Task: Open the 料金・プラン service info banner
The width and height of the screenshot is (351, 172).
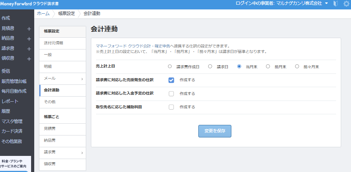Action: click(17, 164)
